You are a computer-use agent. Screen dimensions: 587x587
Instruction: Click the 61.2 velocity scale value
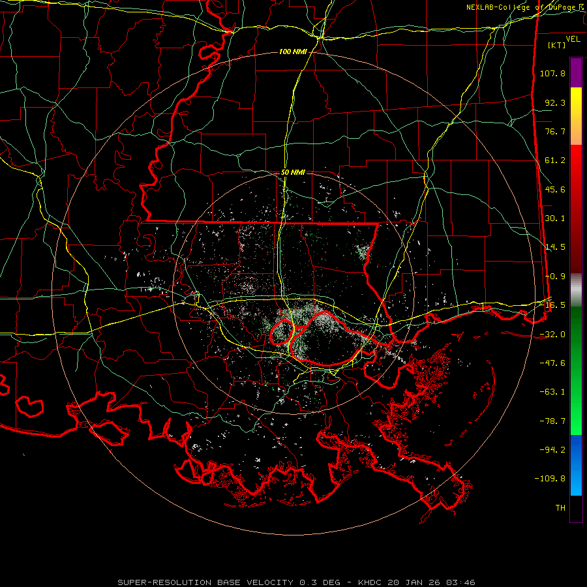[x=555, y=160]
